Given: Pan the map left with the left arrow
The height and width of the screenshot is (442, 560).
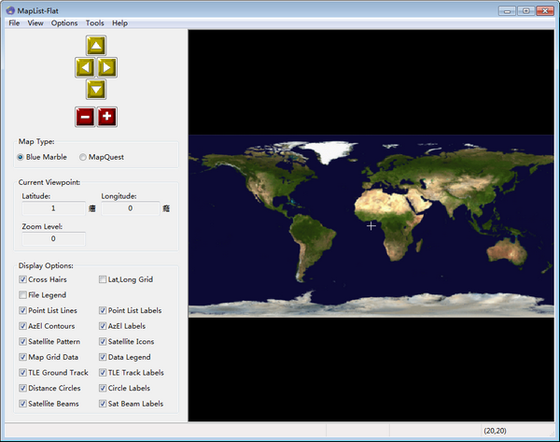Looking at the screenshot, I should click(x=84, y=66).
